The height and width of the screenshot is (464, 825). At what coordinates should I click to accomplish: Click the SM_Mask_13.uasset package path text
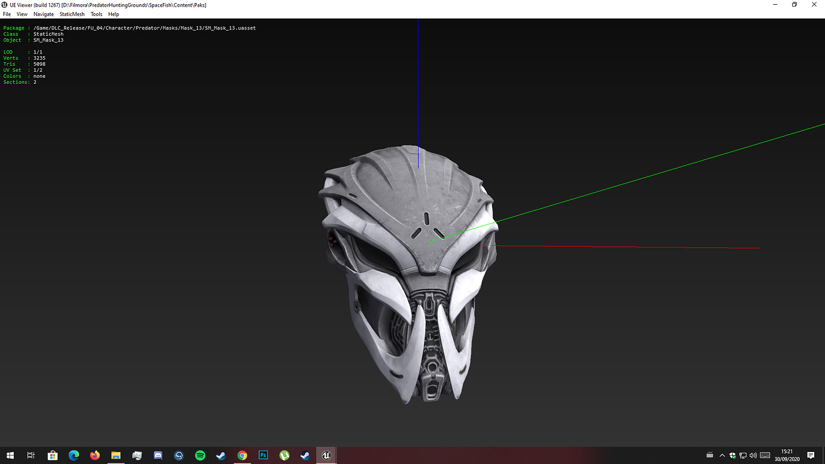tap(145, 28)
